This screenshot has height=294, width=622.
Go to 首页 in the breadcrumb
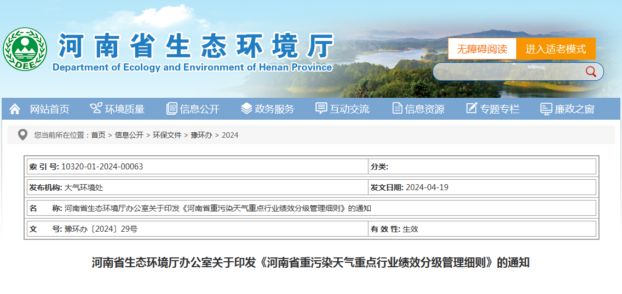pyautogui.click(x=99, y=136)
